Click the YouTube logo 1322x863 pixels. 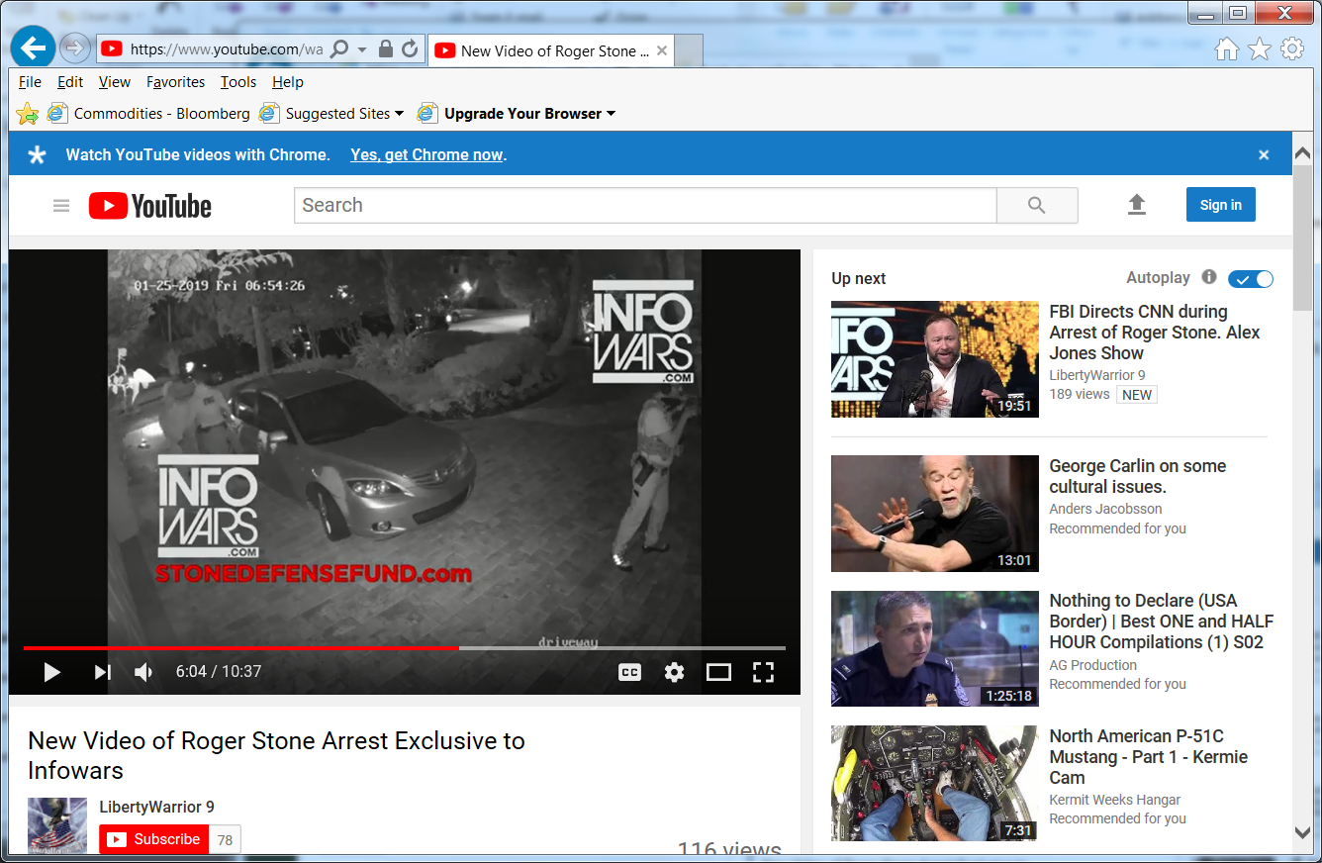click(150, 206)
